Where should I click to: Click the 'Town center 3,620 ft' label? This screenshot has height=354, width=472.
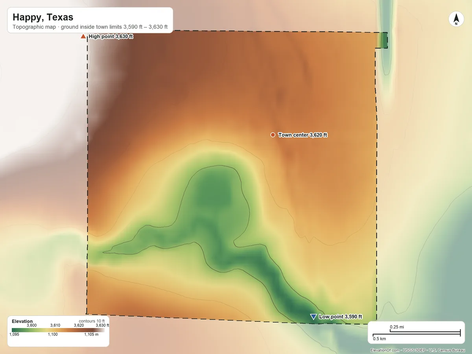[x=303, y=135]
